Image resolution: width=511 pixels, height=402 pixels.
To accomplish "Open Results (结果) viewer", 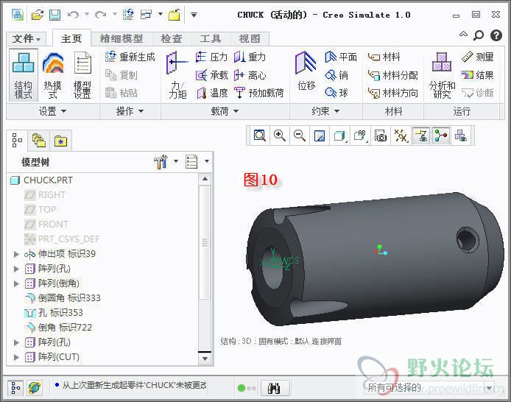I will [477, 75].
